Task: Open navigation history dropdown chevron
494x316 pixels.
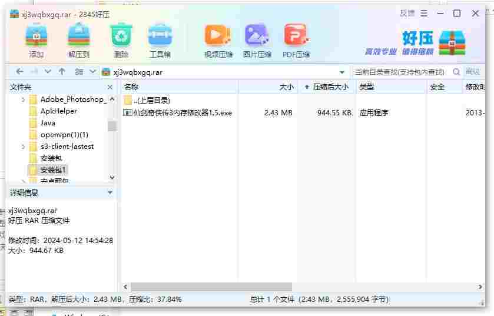Action: (48, 72)
